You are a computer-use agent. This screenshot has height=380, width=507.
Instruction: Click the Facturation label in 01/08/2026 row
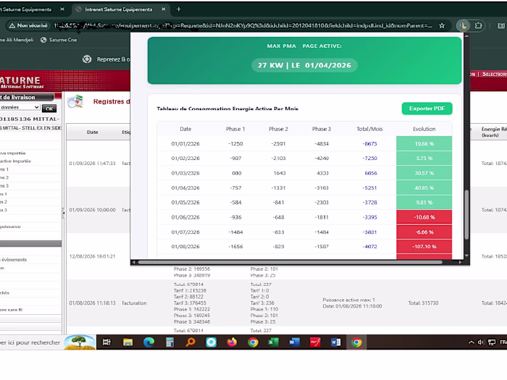134,303
